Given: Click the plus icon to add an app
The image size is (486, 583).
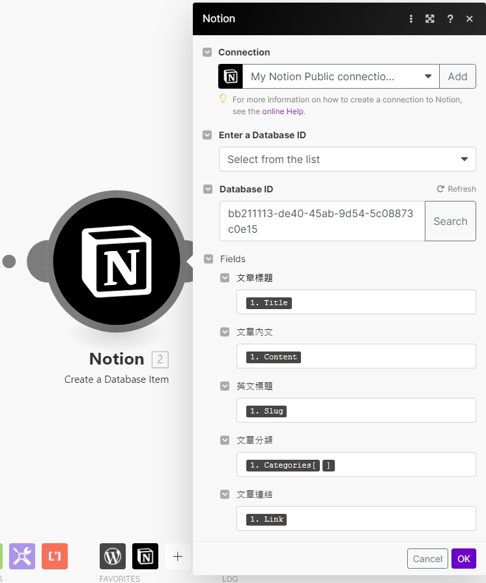Looking at the screenshot, I should pos(177,556).
